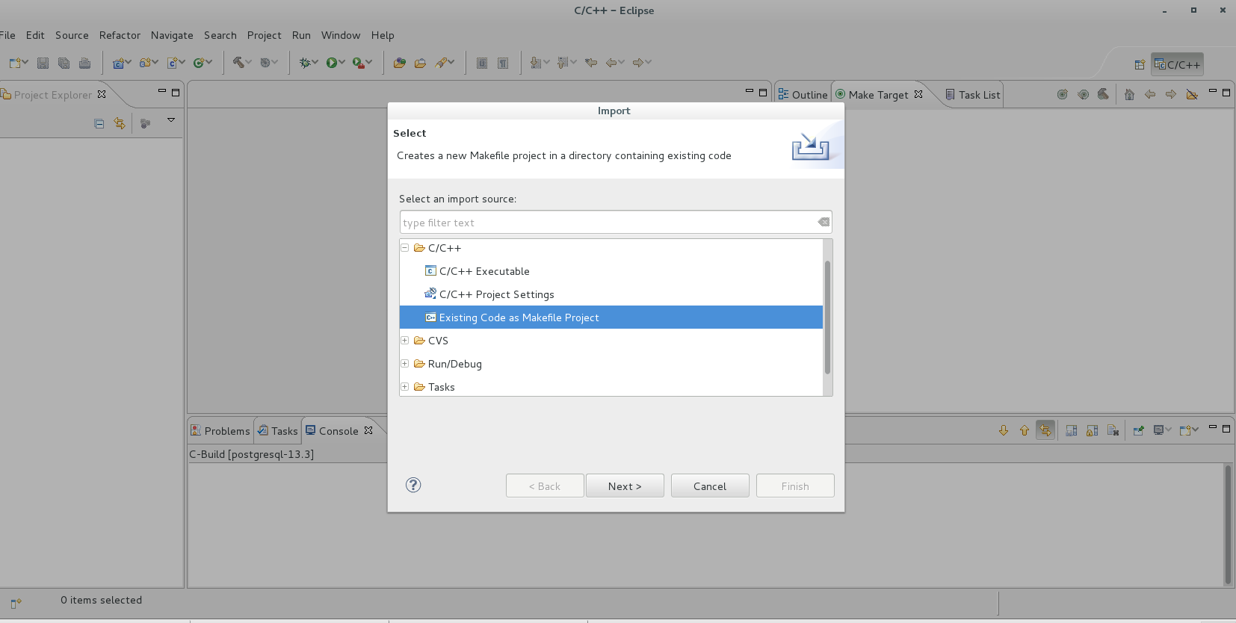Screen dimensions: 1236x623
Task: Click the import source list scrollbar
Action: click(x=827, y=317)
